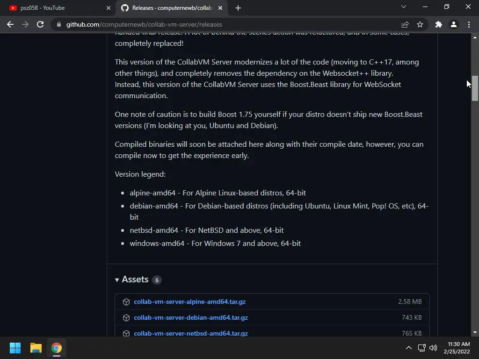Reload the GitHub releases page

click(x=40, y=24)
